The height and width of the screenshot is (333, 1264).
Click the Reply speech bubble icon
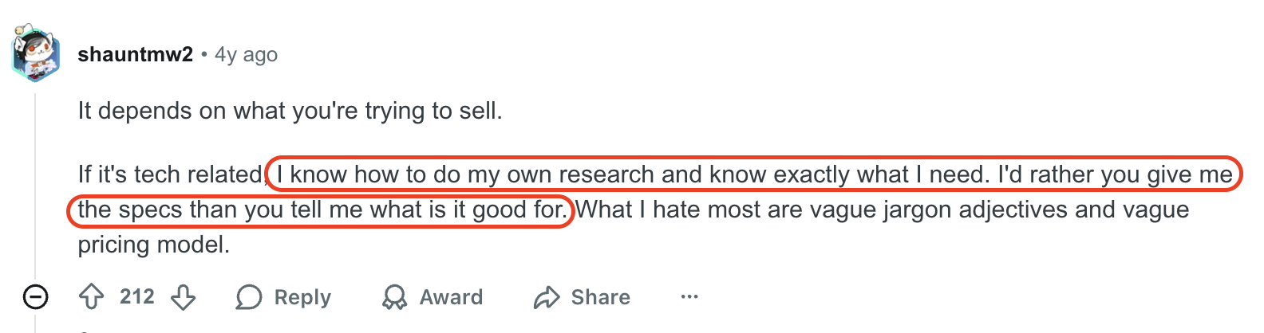(249, 297)
